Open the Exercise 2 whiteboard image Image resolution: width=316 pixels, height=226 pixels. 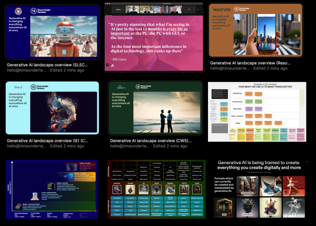257,112
